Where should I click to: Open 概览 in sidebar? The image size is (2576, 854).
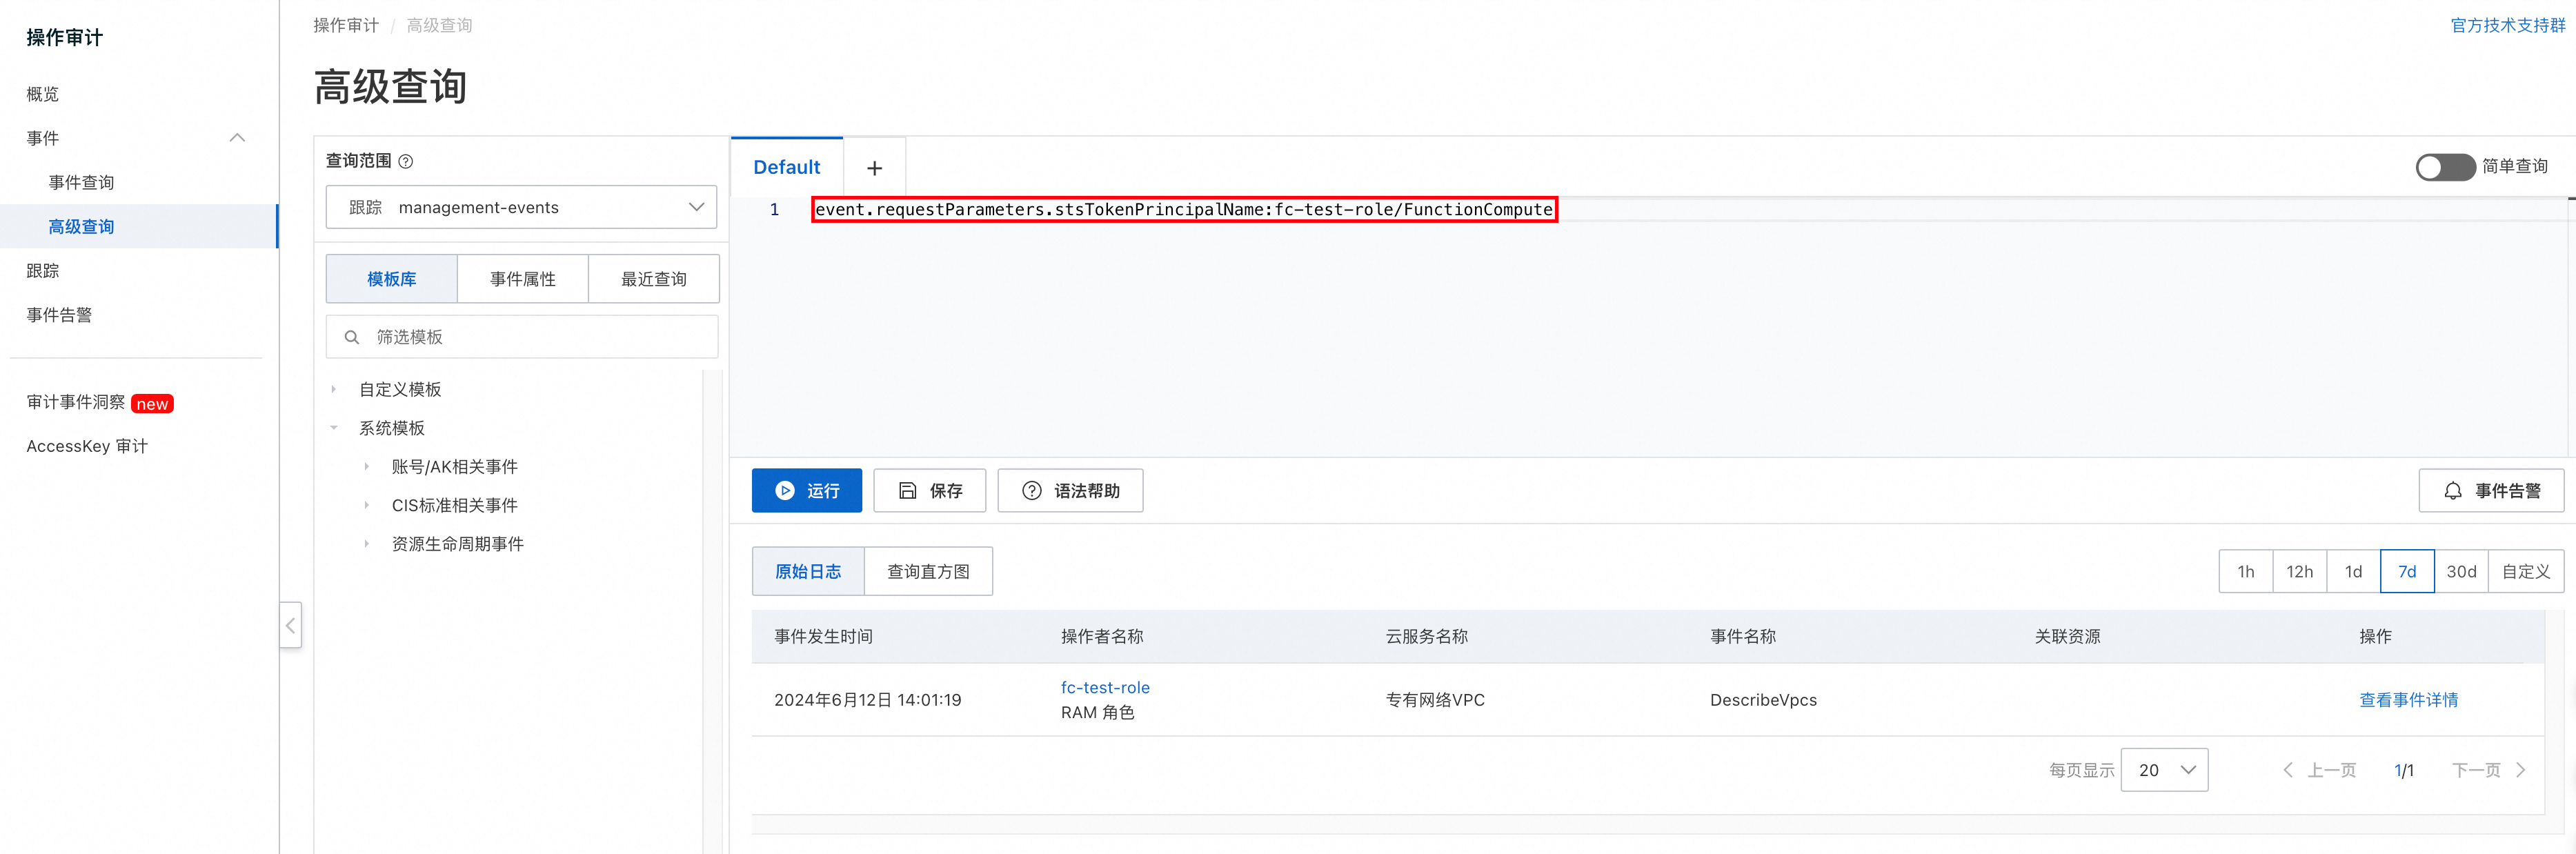tap(43, 94)
